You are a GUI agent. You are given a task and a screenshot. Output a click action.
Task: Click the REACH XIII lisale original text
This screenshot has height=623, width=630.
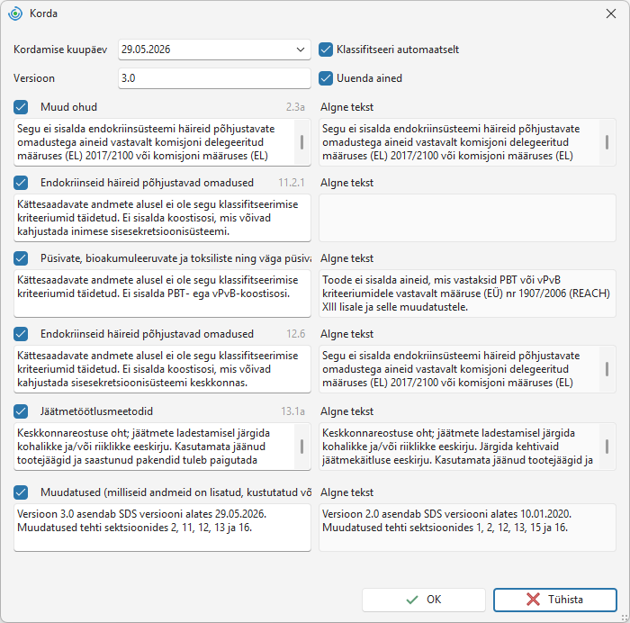coord(467,293)
